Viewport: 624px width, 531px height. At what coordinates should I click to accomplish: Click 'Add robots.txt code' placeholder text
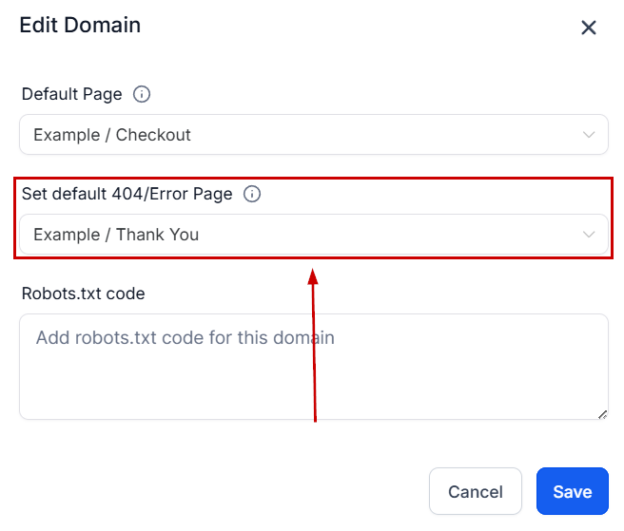[185, 337]
